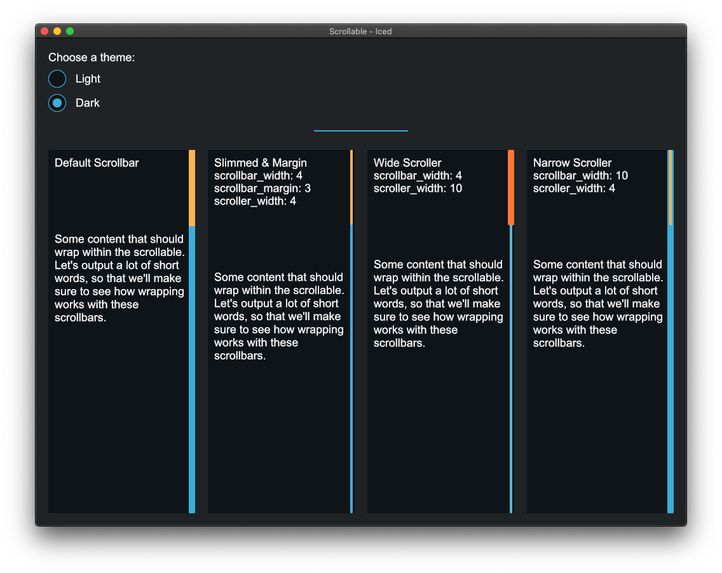The width and height of the screenshot is (722, 573).
Task: Click the wide orange scroller in Wide Scroller panel
Action: (511, 187)
